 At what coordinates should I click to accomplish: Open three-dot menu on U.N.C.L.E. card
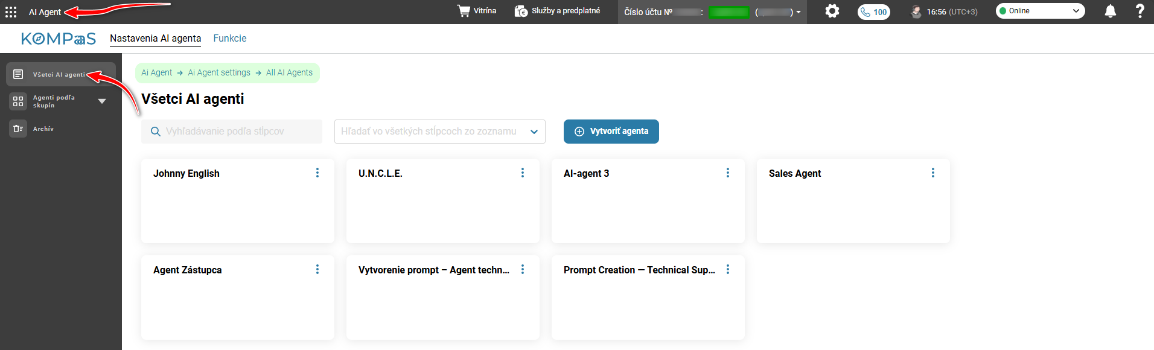[x=523, y=173]
